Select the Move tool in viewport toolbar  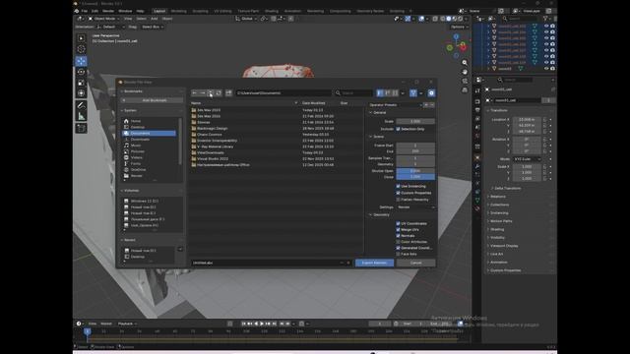[81, 61]
